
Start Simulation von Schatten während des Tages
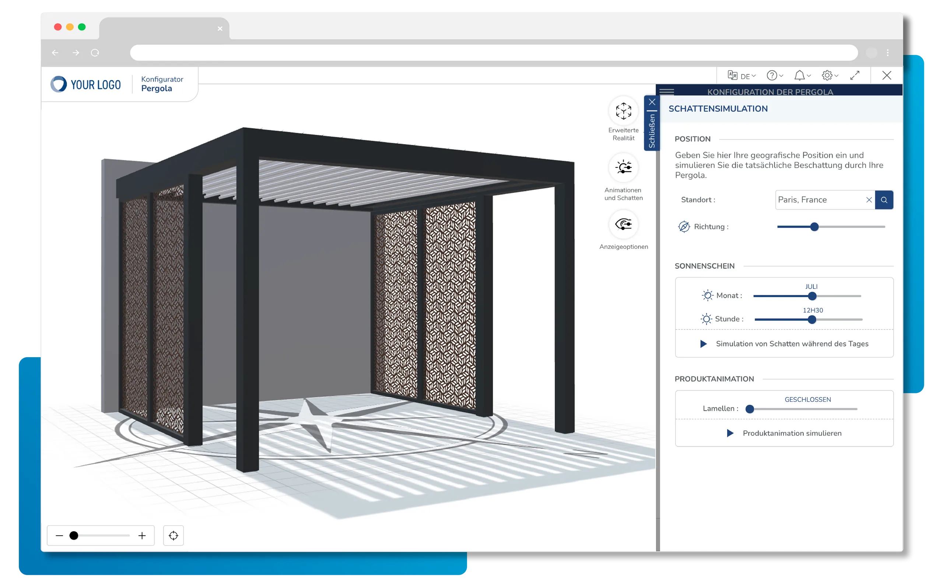[x=784, y=344]
